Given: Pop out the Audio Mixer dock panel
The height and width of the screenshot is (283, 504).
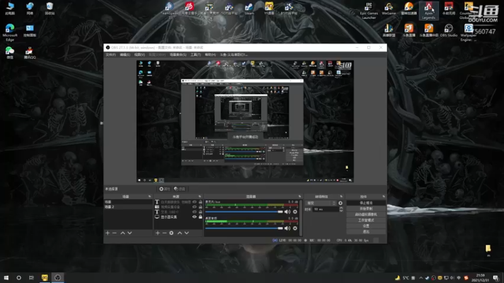Looking at the screenshot, I should (x=300, y=196).
